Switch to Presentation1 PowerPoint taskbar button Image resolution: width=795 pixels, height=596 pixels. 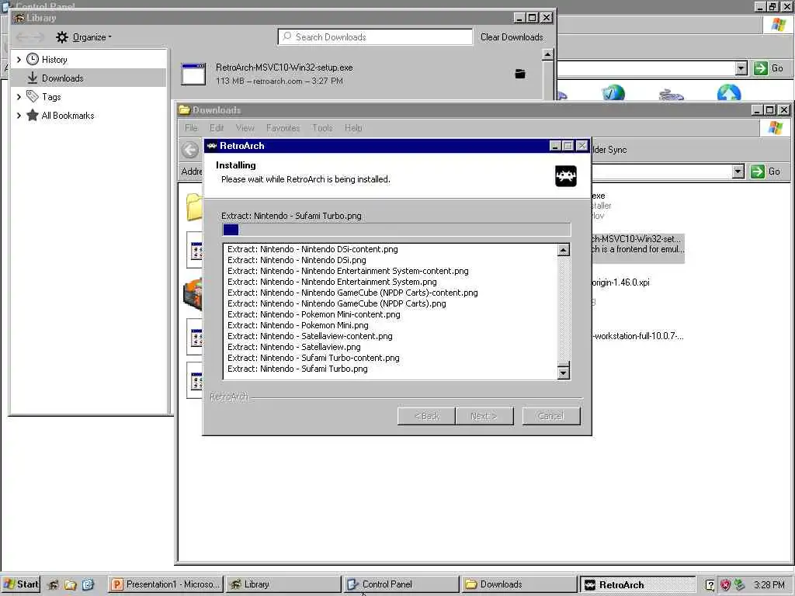tap(166, 584)
